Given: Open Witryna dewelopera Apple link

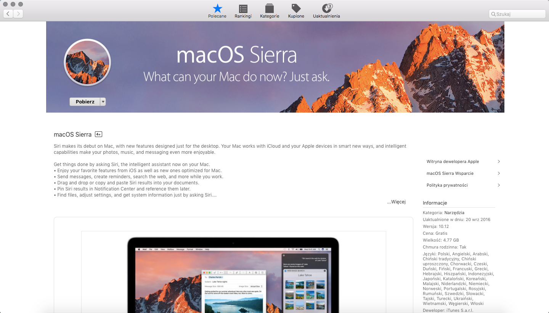Looking at the screenshot, I should pos(453,161).
